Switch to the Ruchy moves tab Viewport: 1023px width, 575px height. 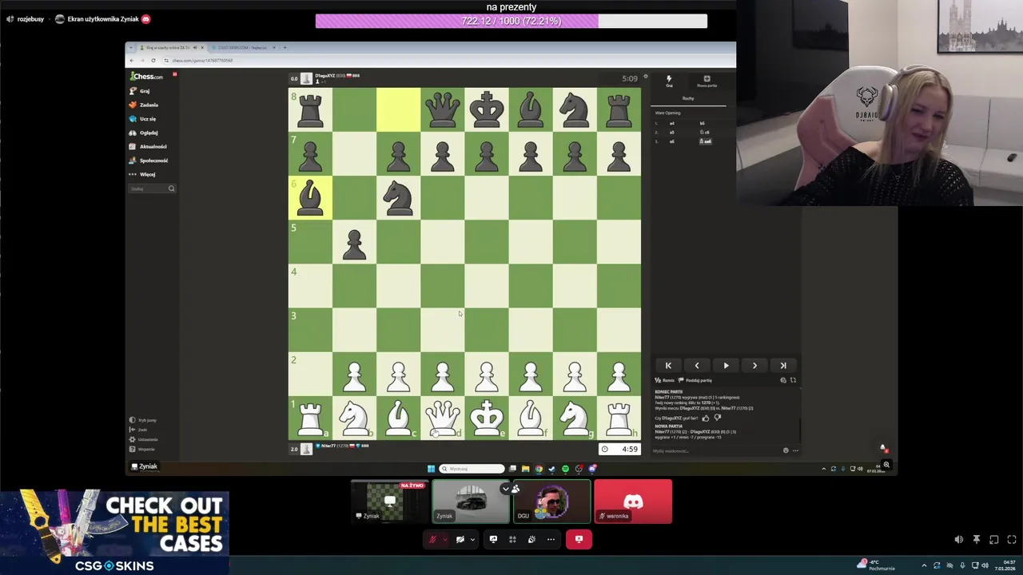point(688,98)
